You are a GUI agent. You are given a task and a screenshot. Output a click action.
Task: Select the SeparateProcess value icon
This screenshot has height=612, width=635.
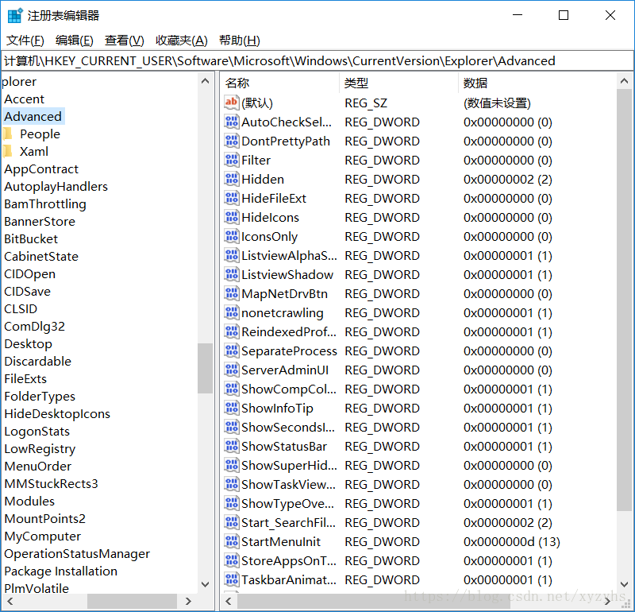click(x=231, y=351)
